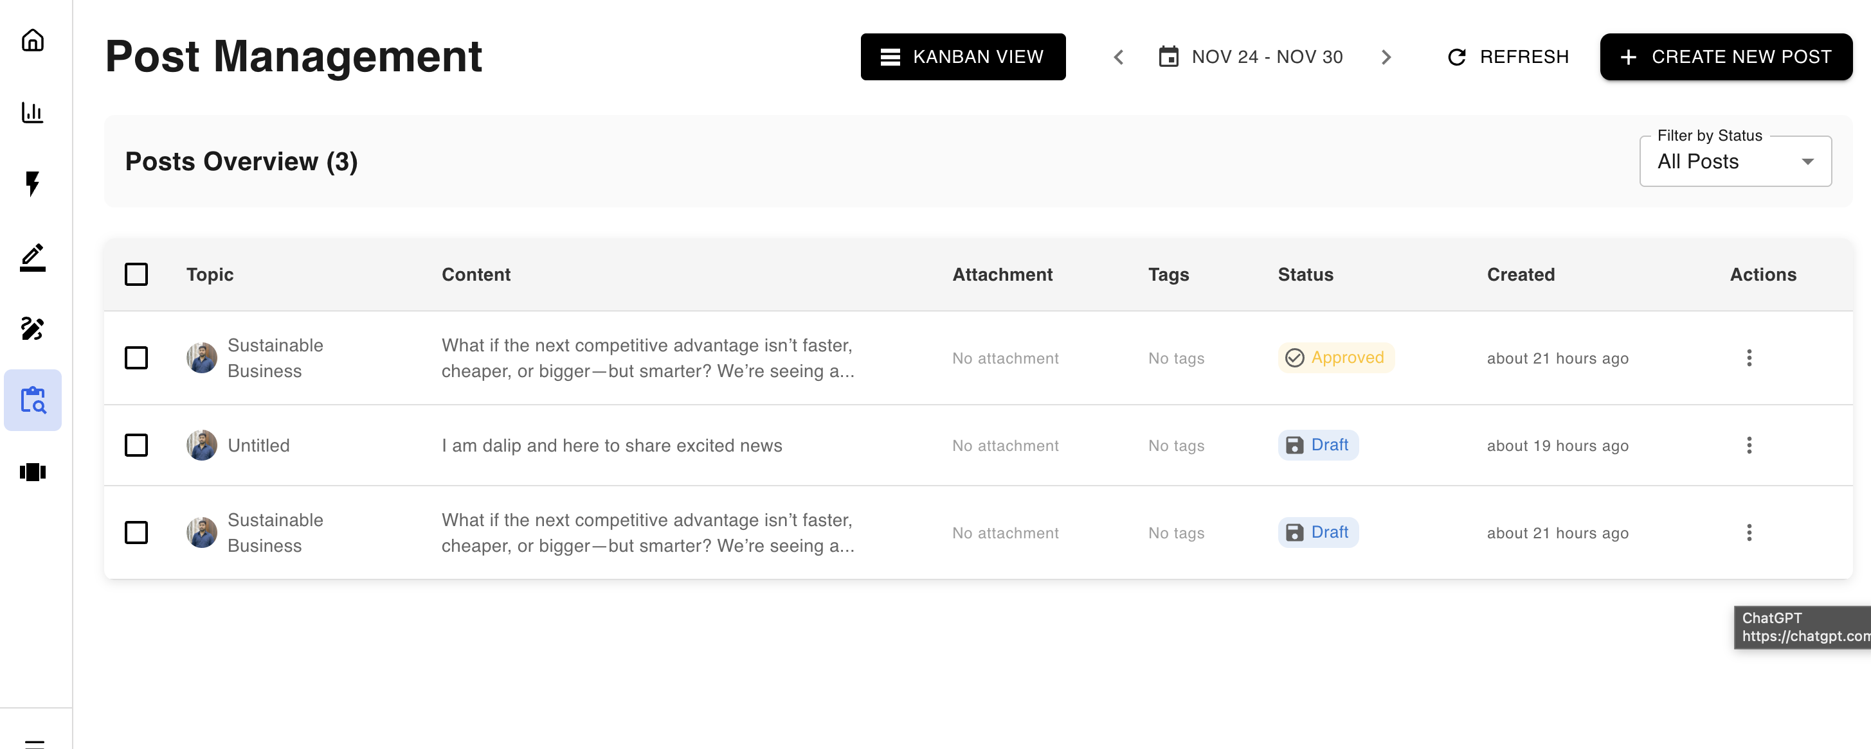Open the Analytics panel in the sidebar
Image resolution: width=1871 pixels, height=749 pixels.
(x=33, y=112)
